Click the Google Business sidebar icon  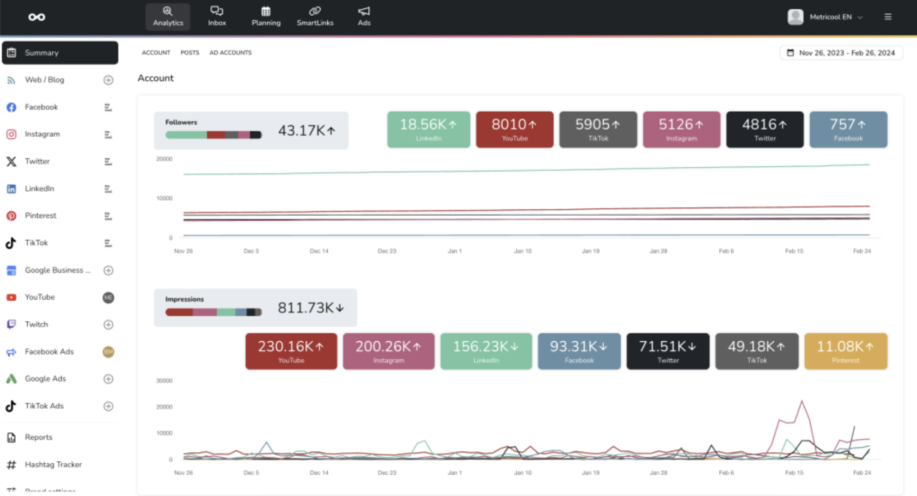(11, 270)
